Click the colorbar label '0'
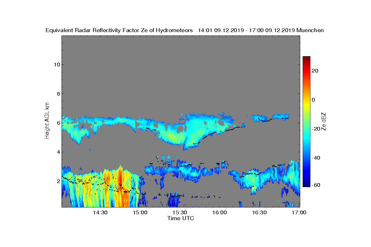This screenshot has height=247, width=371. (313, 100)
